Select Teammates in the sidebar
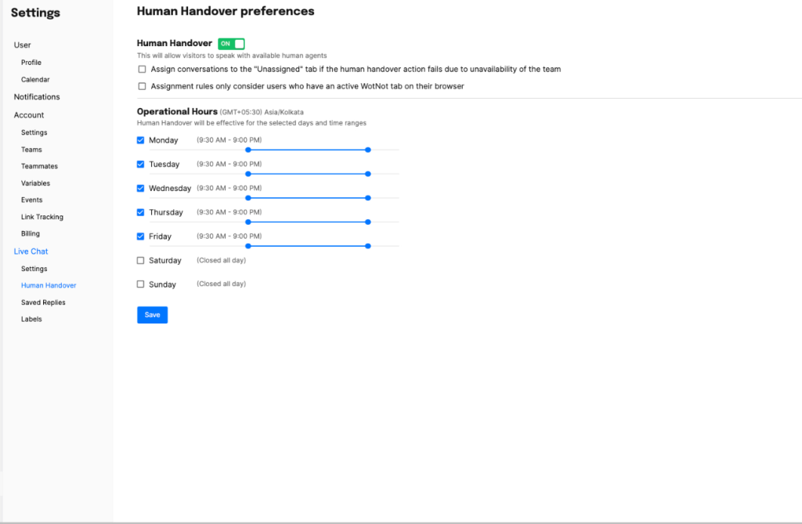Image resolution: width=802 pixels, height=524 pixels. (x=39, y=166)
